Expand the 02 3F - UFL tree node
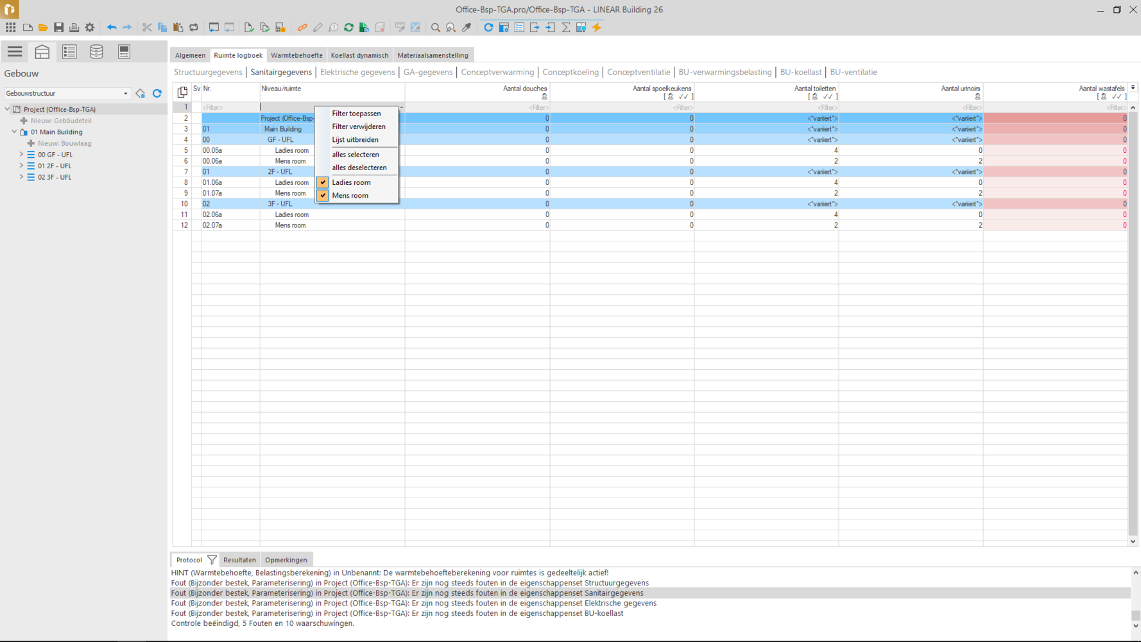 point(21,177)
